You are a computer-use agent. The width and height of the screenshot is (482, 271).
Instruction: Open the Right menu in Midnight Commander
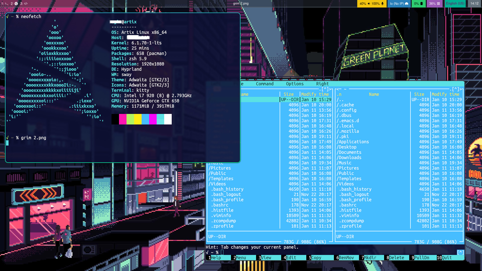(322, 84)
